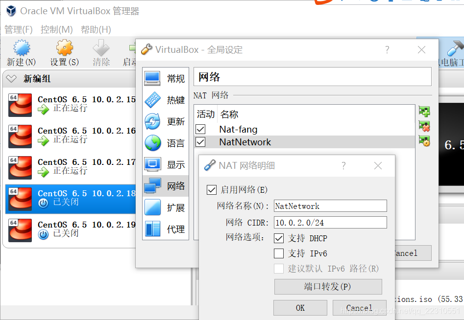The image size is (464, 320).
Task: Collapse the 新编组 group chevron
Action: [11, 79]
